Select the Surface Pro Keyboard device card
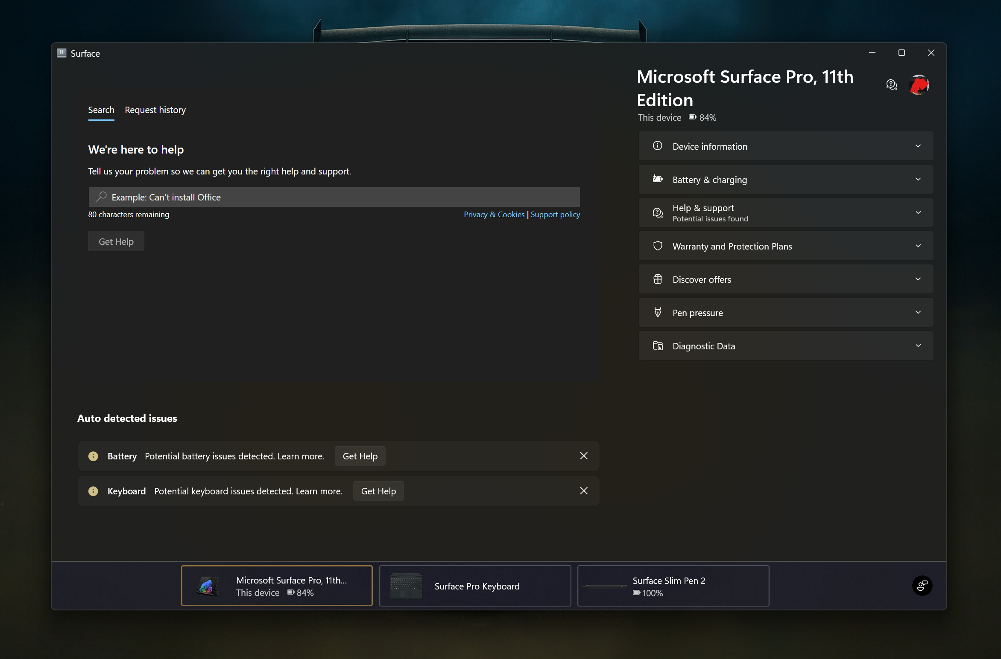This screenshot has width=1001, height=659. tap(474, 586)
